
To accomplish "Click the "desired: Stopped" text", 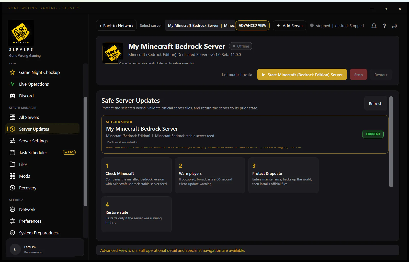I will pos(349,26).
